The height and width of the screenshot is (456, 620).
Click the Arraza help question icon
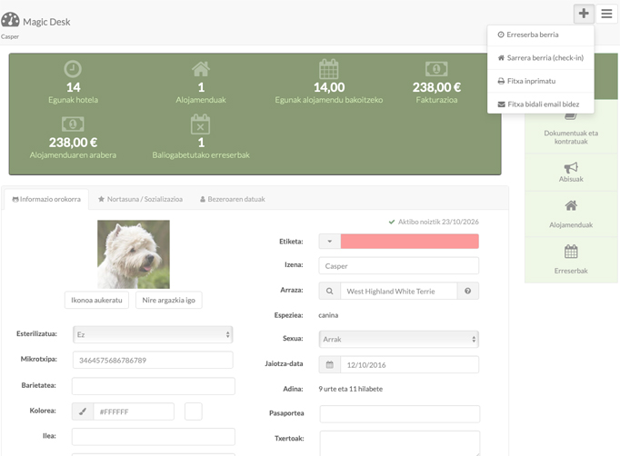point(468,292)
